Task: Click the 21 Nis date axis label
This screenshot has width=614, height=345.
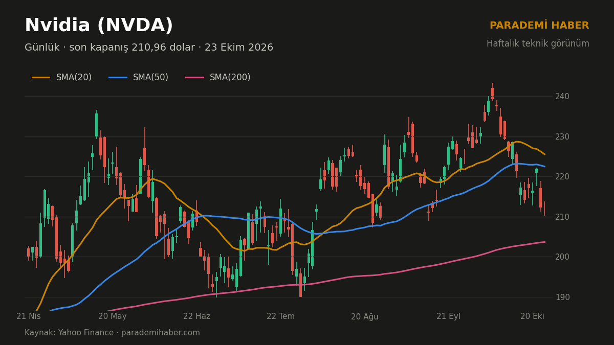Action: (29, 316)
